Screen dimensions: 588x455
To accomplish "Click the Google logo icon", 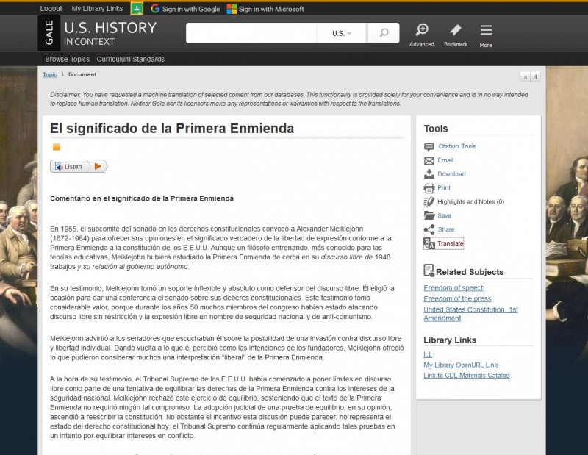I will click(155, 9).
